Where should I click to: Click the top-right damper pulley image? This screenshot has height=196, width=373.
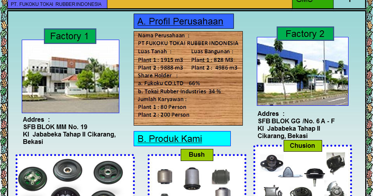point(108,173)
